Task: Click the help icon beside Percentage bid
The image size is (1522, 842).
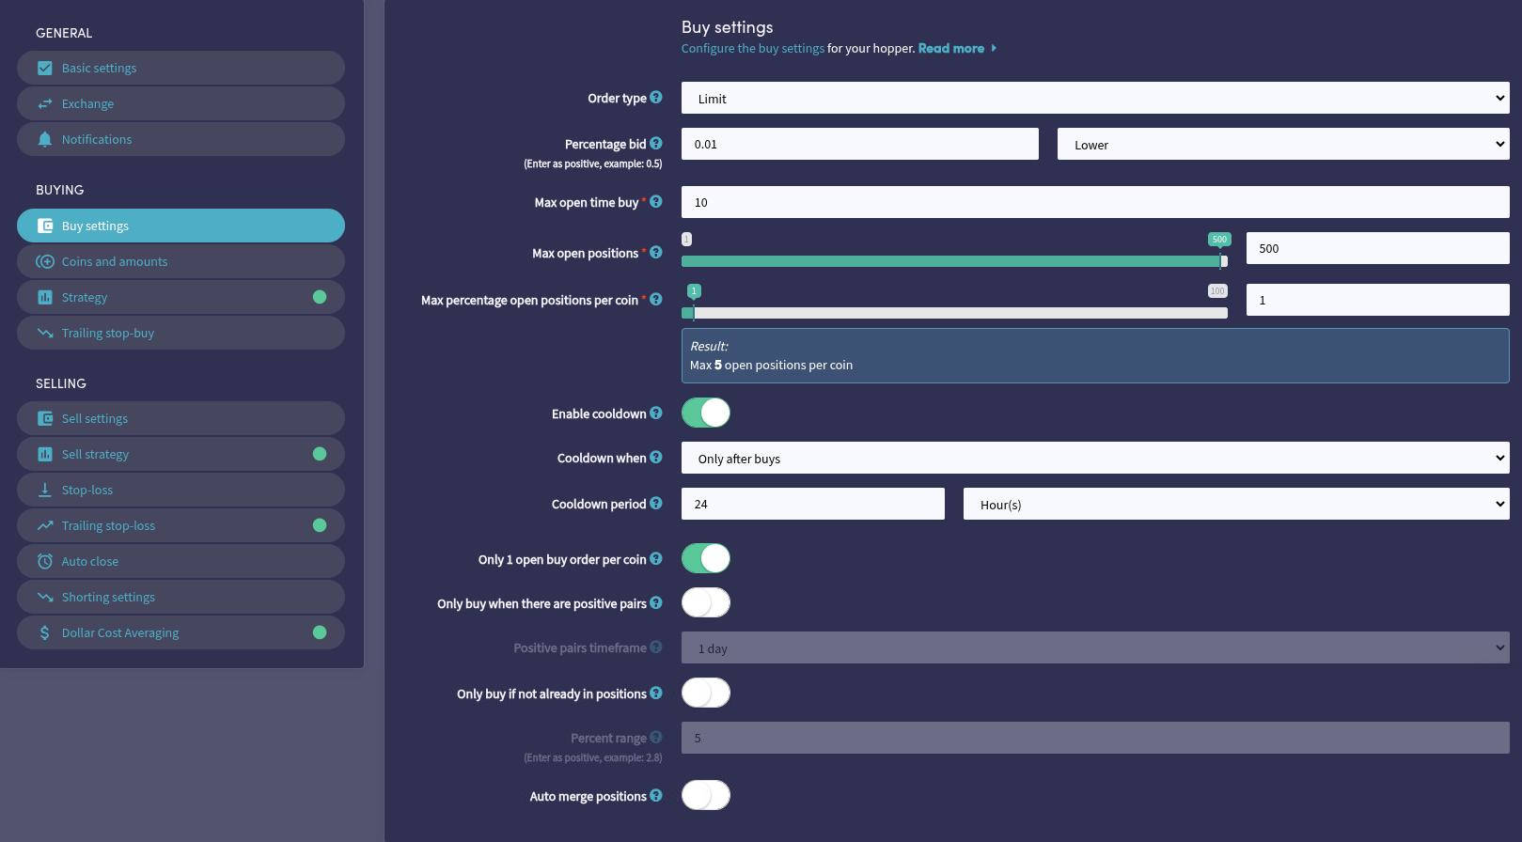Action: click(x=656, y=144)
